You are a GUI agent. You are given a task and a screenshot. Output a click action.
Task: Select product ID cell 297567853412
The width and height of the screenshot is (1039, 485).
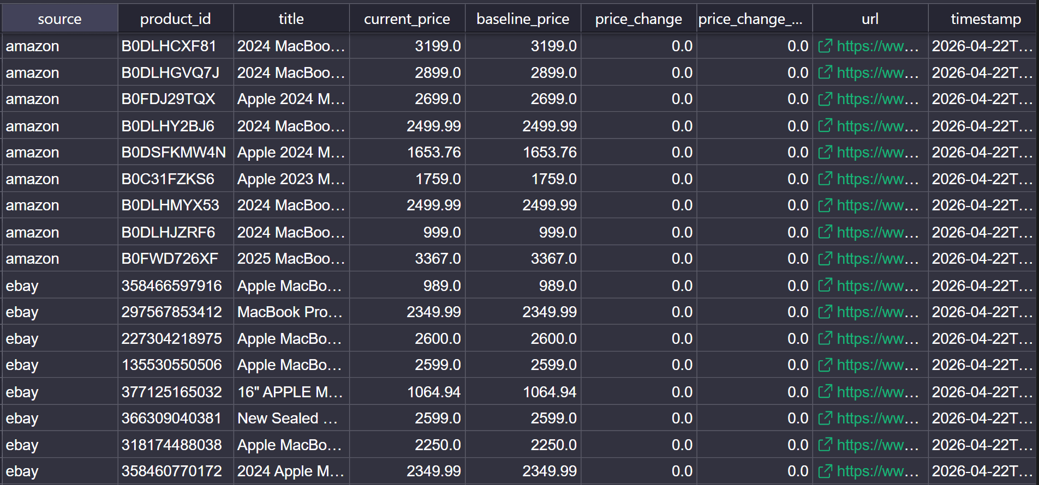point(176,312)
